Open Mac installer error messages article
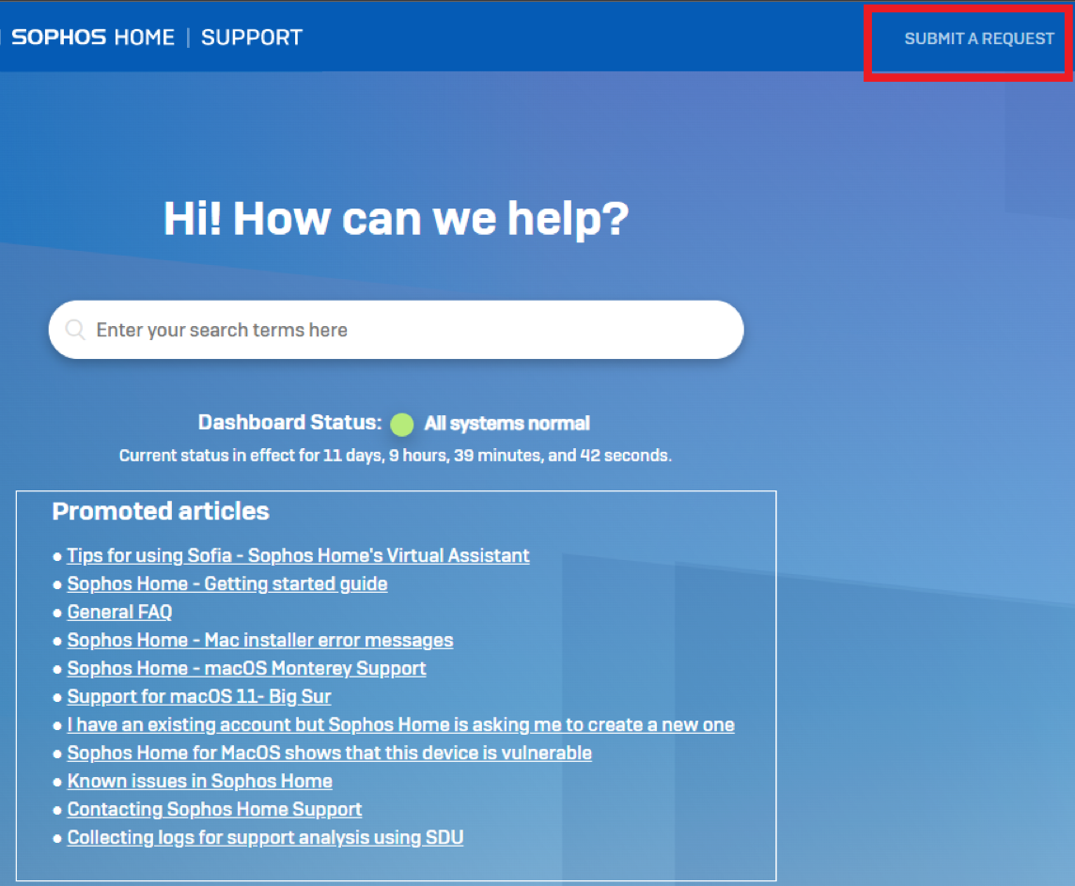The height and width of the screenshot is (886, 1075). [260, 640]
